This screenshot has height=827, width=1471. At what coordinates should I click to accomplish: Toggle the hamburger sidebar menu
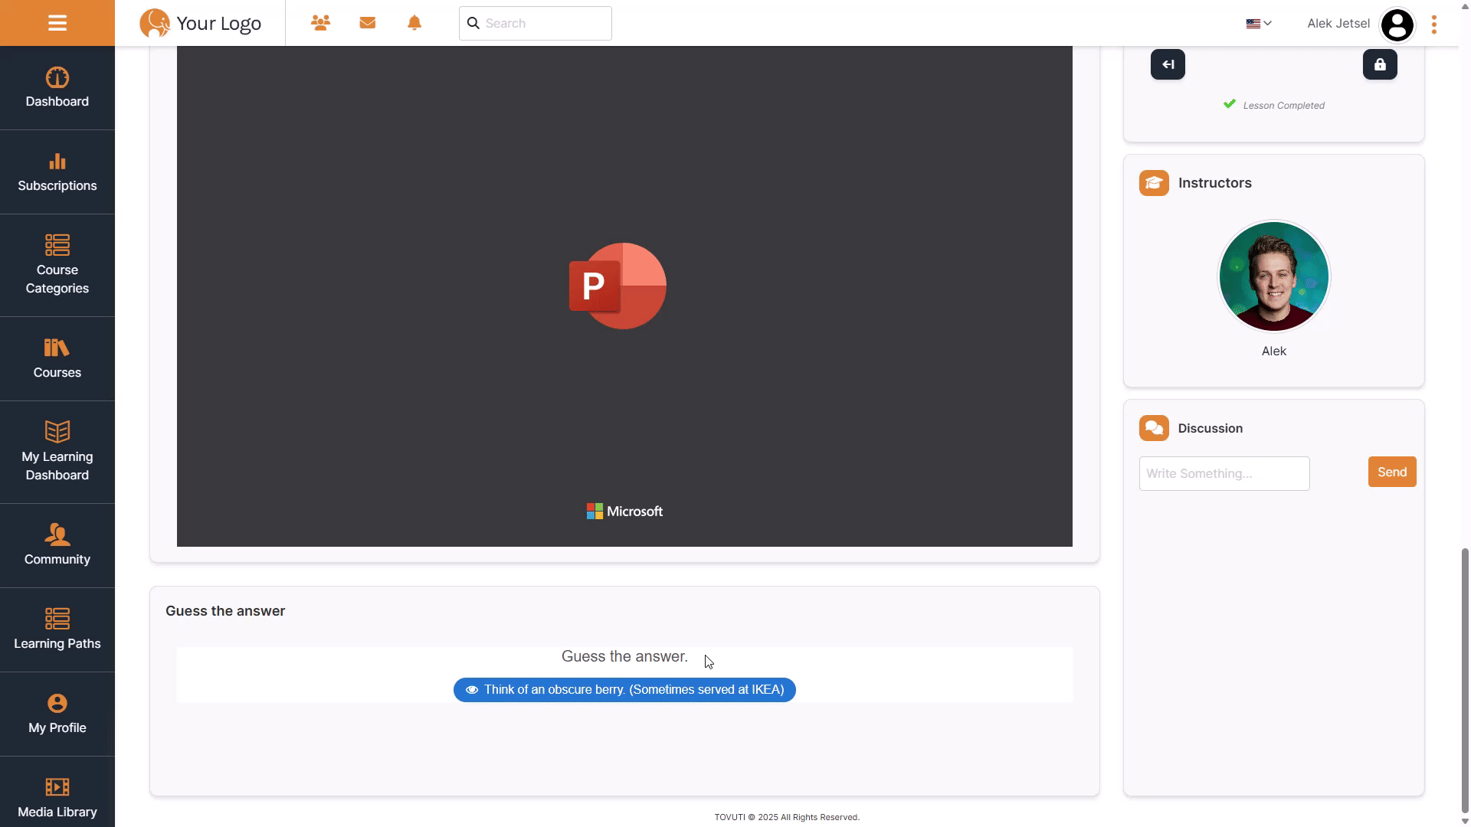pyautogui.click(x=57, y=23)
